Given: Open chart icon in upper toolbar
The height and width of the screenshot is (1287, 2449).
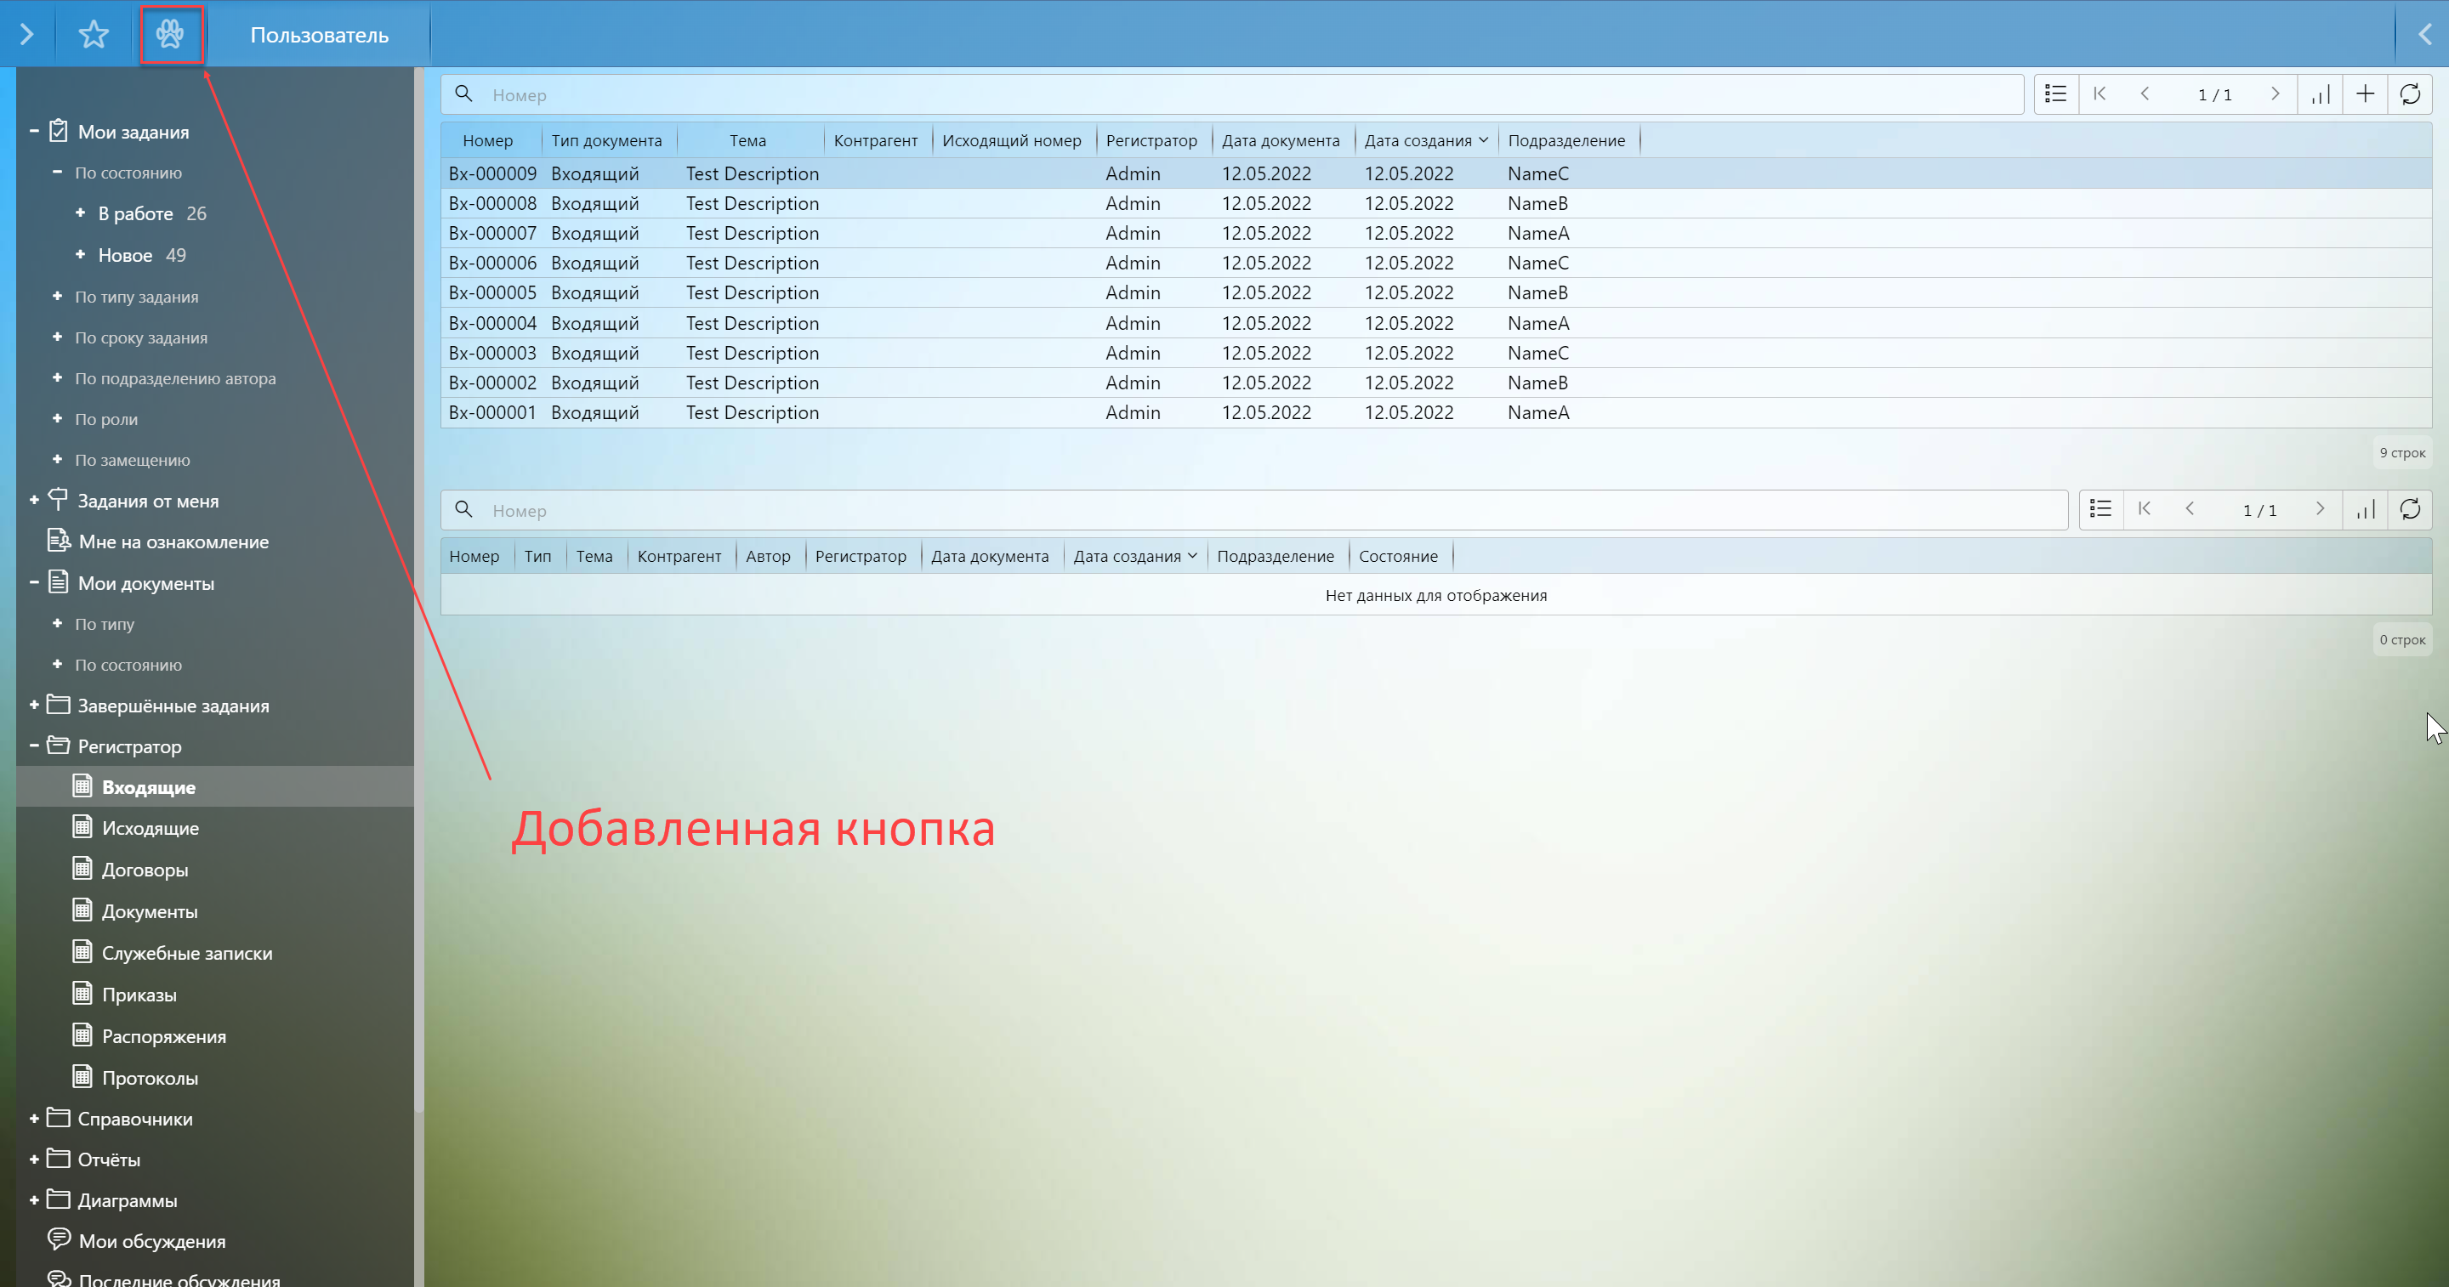Looking at the screenshot, I should [x=2321, y=94].
